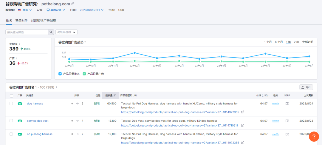
Task: Open SERP snapshot for service dog vest
Action: click(287, 121)
